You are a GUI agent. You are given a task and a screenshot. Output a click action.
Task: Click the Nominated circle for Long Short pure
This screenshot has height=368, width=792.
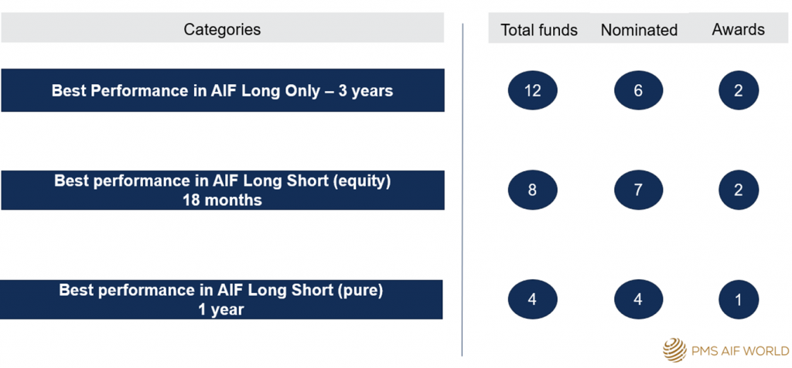(x=638, y=299)
